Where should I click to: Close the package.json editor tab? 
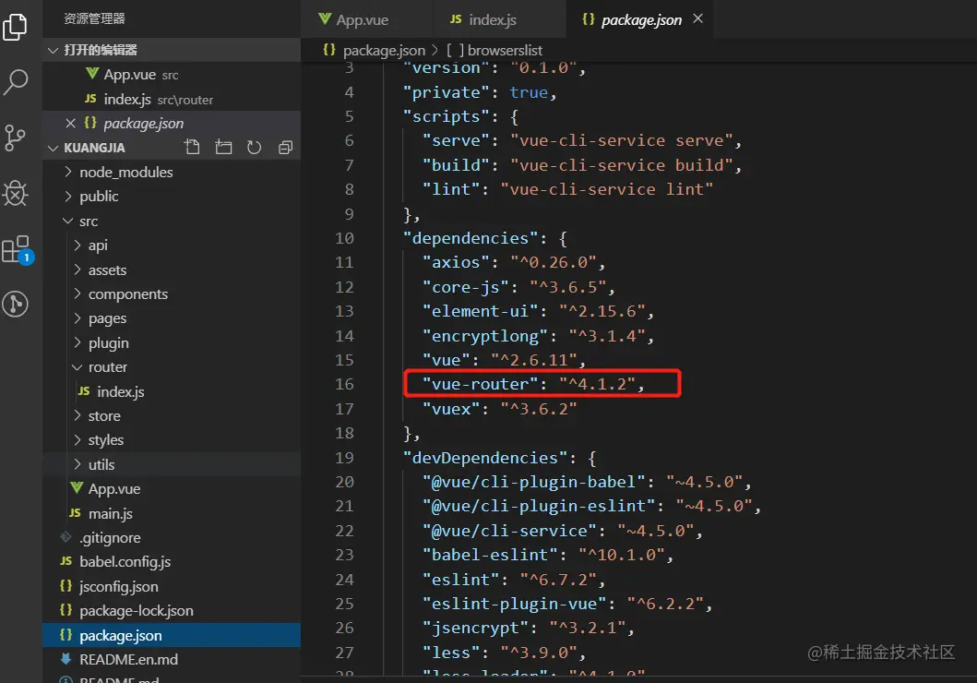pyautogui.click(x=697, y=18)
